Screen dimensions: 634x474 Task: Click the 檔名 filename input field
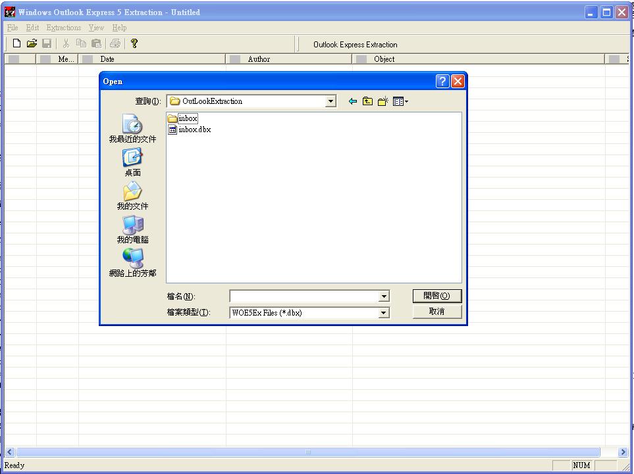pos(304,296)
